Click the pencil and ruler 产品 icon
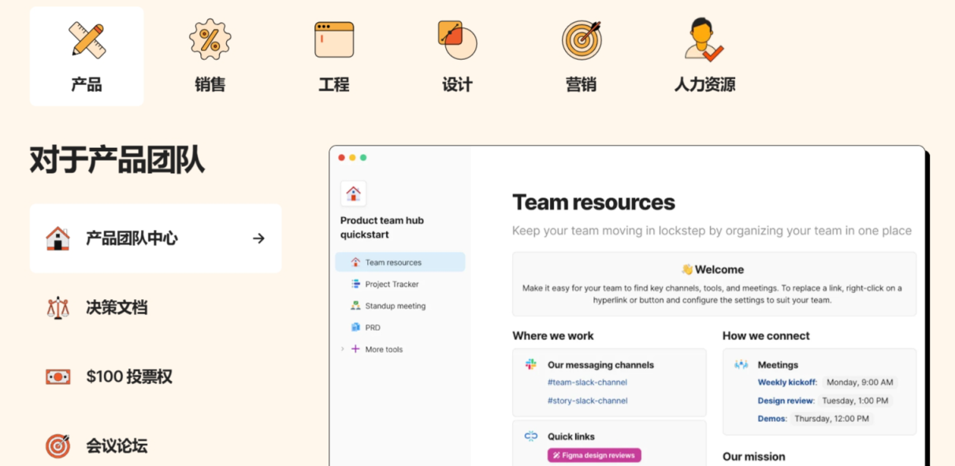Image resolution: width=955 pixels, height=466 pixels. coord(87,39)
